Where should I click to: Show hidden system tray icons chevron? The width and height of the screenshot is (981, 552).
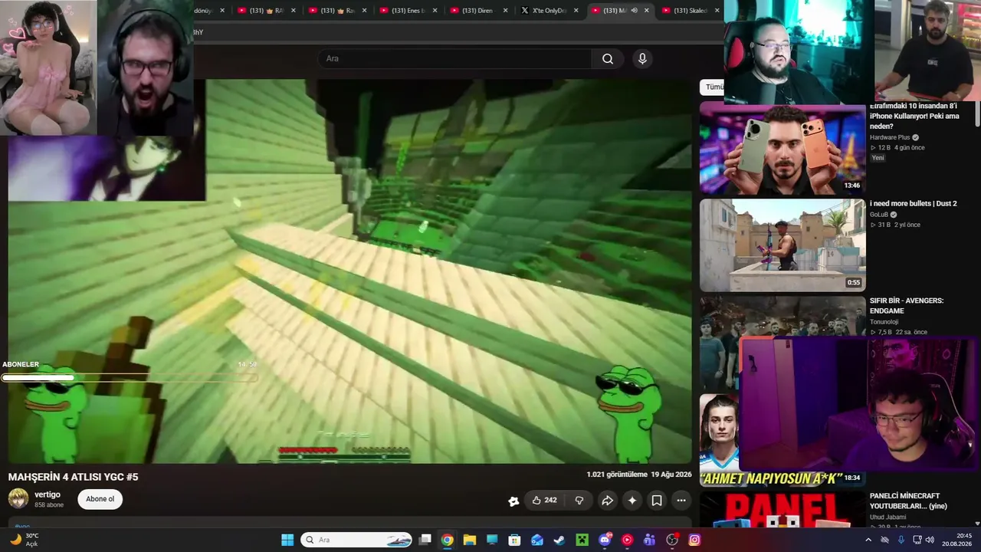(x=868, y=540)
